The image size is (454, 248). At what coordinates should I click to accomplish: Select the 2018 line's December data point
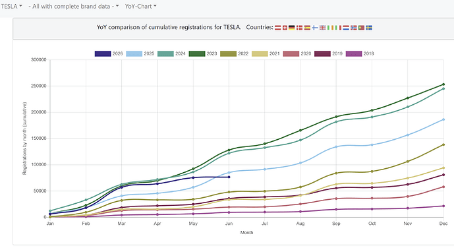443,206
